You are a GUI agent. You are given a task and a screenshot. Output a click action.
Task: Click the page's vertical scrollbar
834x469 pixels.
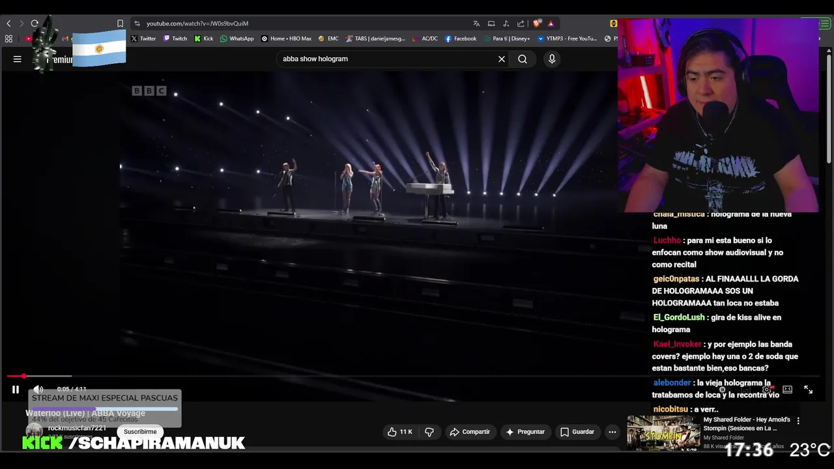(829, 107)
